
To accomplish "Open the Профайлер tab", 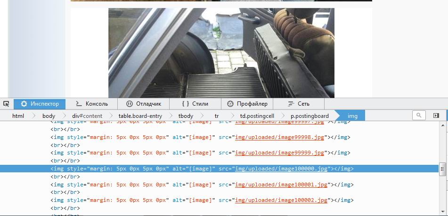I will click(247, 104).
